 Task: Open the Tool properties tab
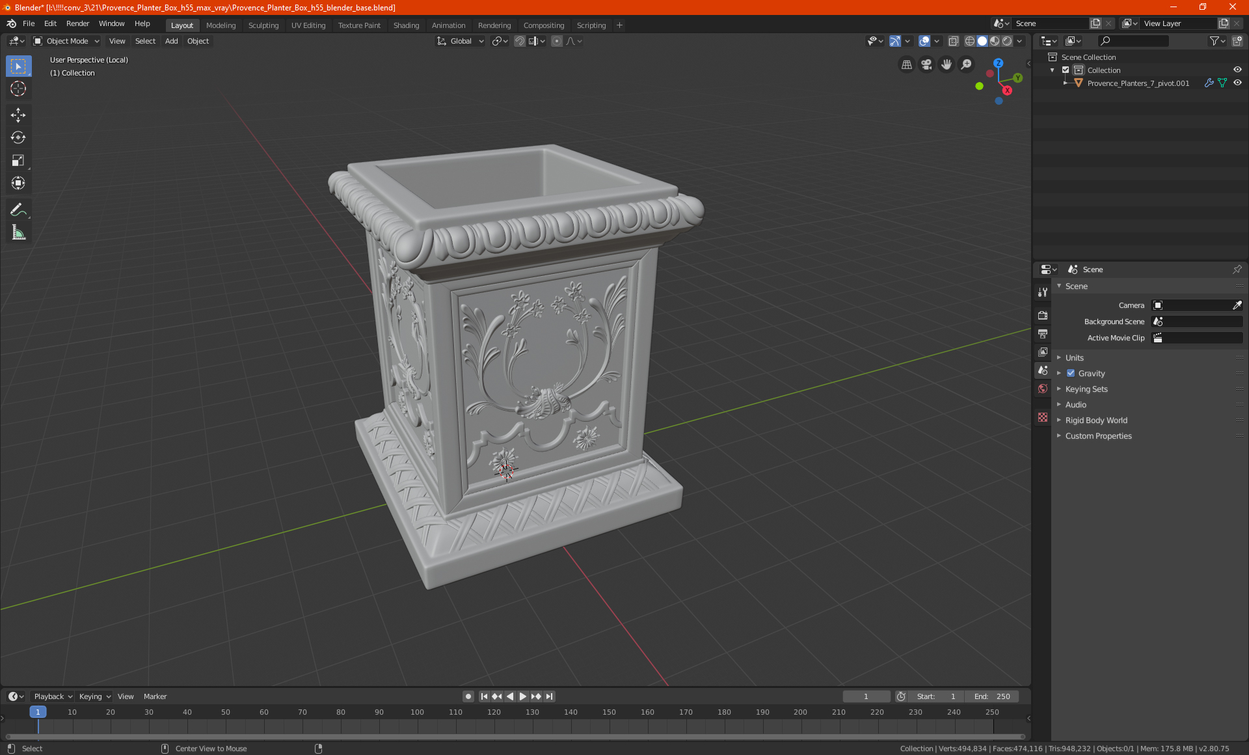point(1043,292)
